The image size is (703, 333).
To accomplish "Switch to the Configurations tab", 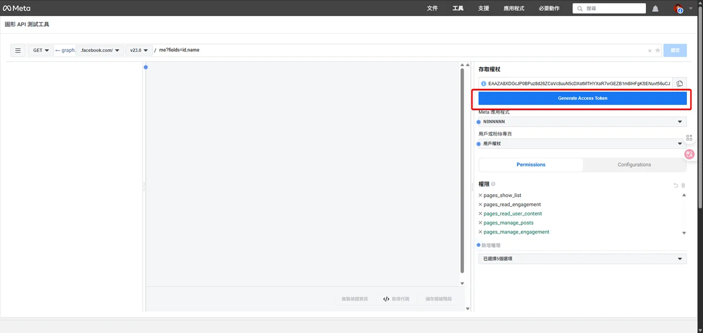I will click(634, 165).
